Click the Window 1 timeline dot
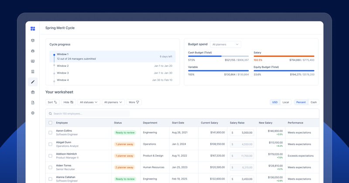349x183 pixels. pos(54,55)
